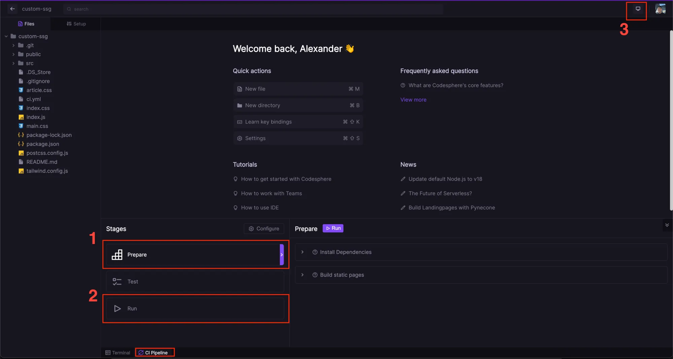Open the Configure stages button
This screenshot has height=359, width=673.
pyautogui.click(x=264, y=229)
